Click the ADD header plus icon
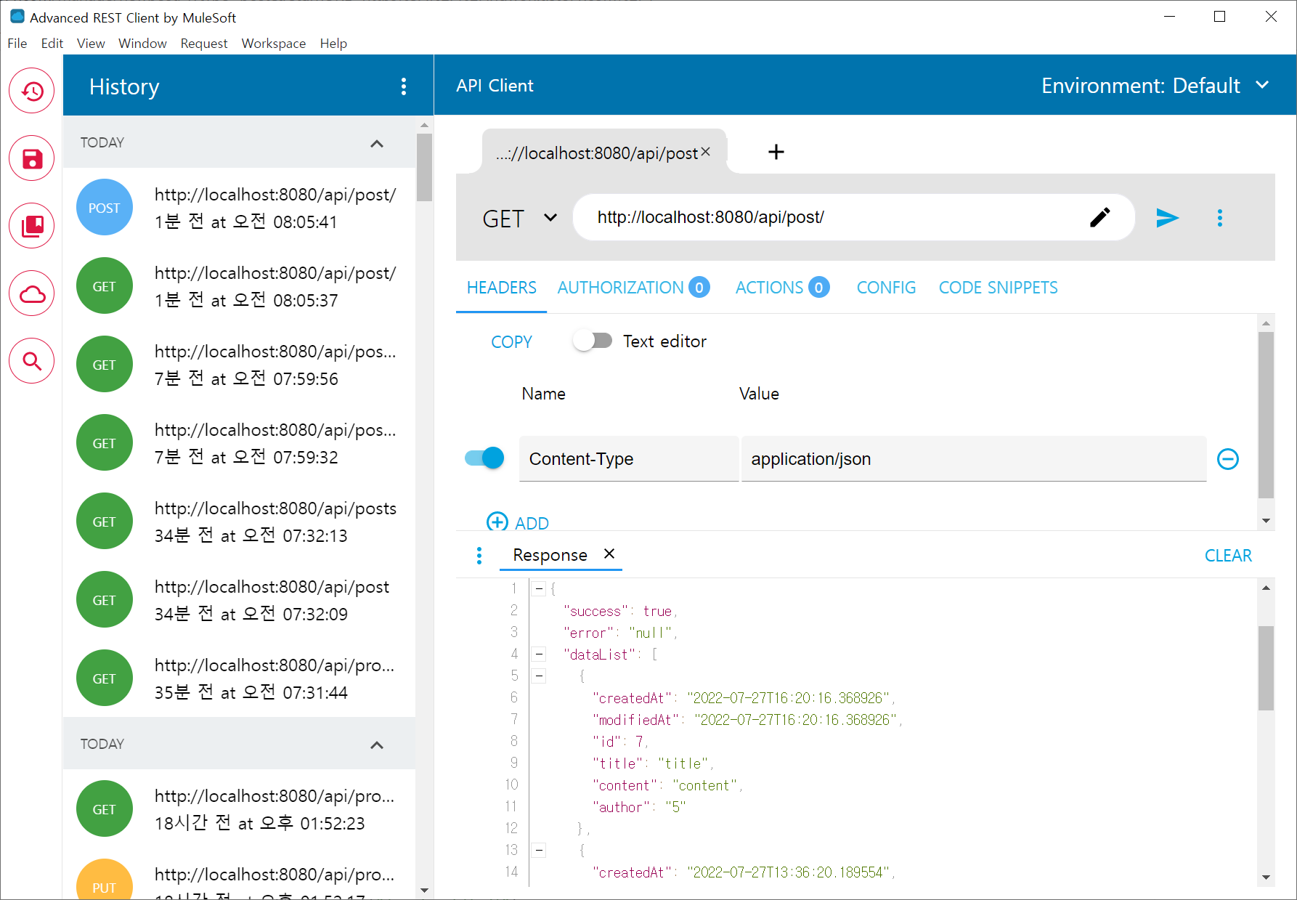 497,522
